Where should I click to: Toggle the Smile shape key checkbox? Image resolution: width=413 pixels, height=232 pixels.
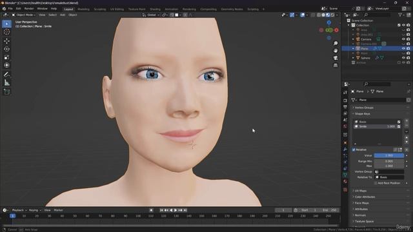click(399, 126)
